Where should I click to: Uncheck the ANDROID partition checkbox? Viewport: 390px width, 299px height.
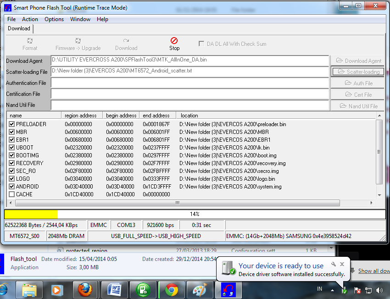(x=11, y=186)
